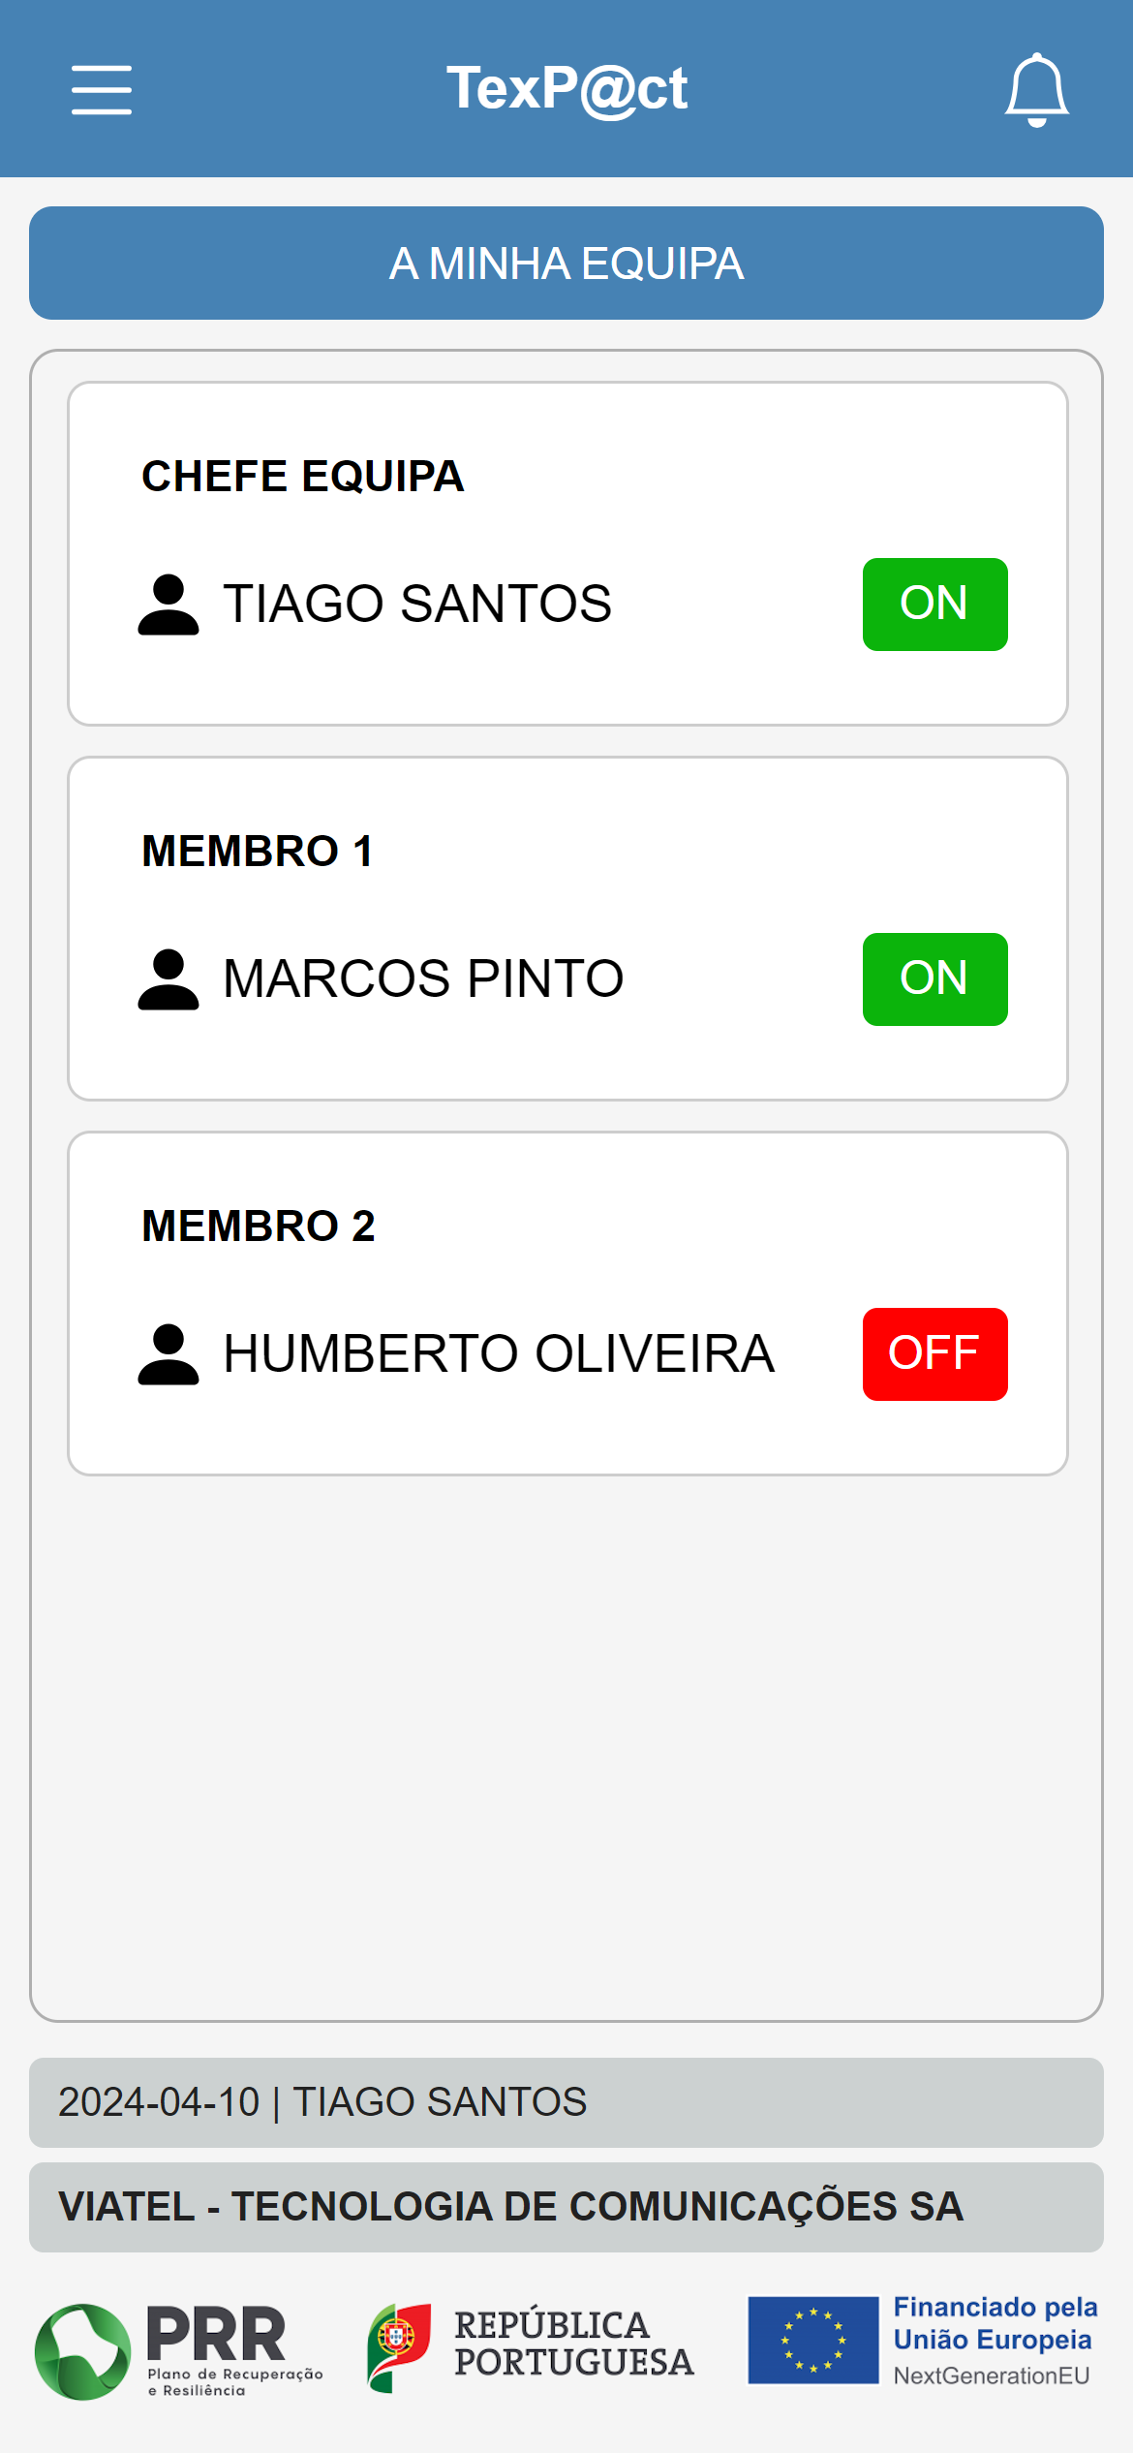
Task: Select the CHEFE EQUIPA card heading
Action: tap(302, 477)
